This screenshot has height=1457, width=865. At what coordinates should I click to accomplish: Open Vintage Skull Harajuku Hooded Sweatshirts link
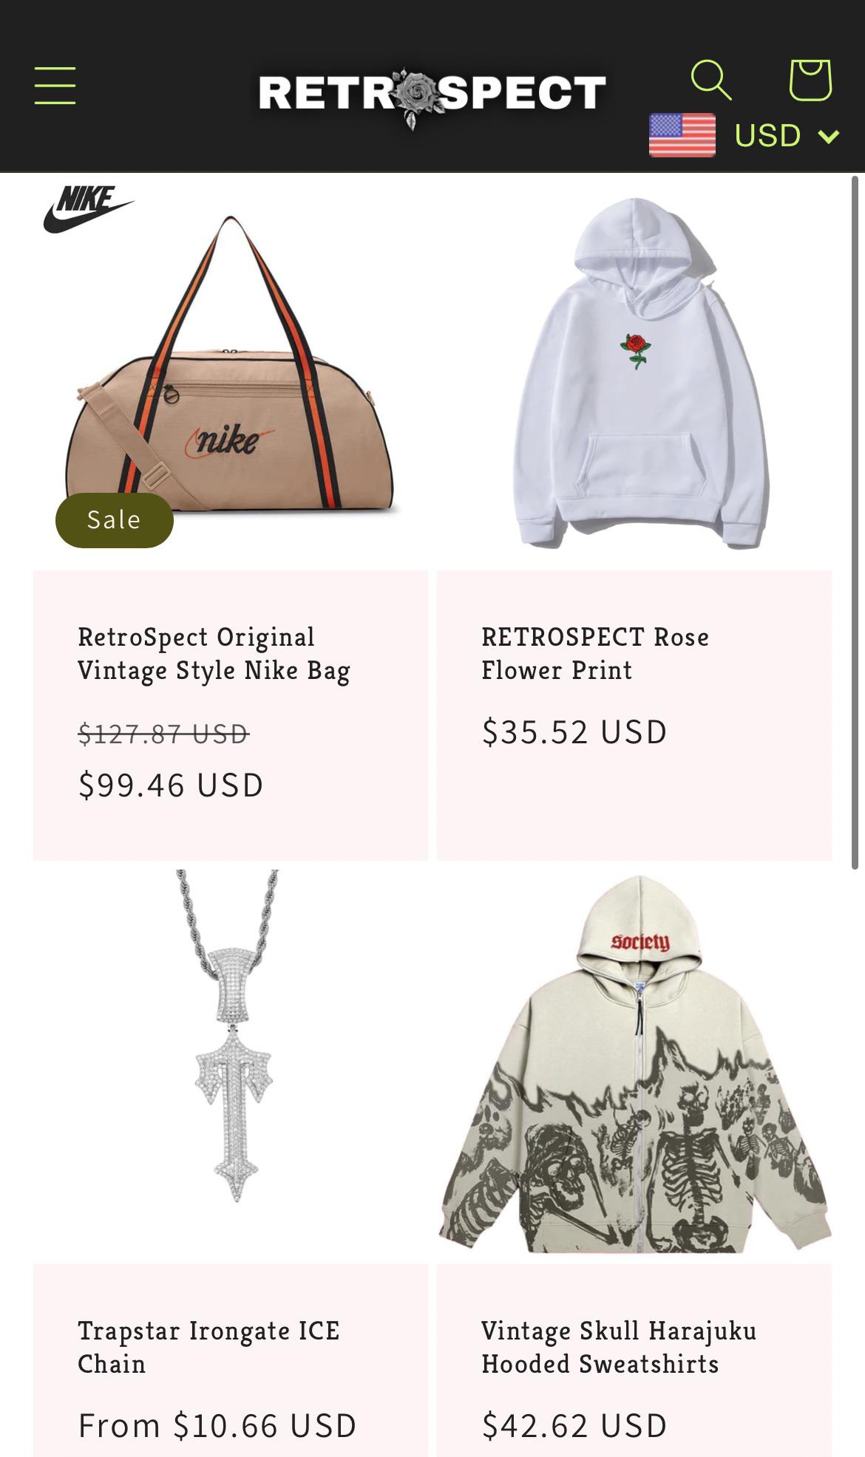coord(619,1347)
